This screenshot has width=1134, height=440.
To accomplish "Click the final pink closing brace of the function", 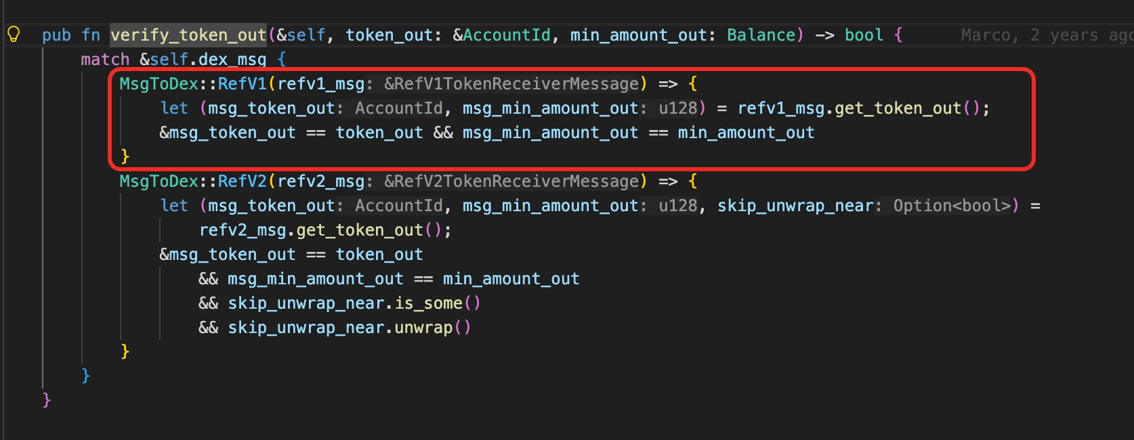I will tap(47, 400).
